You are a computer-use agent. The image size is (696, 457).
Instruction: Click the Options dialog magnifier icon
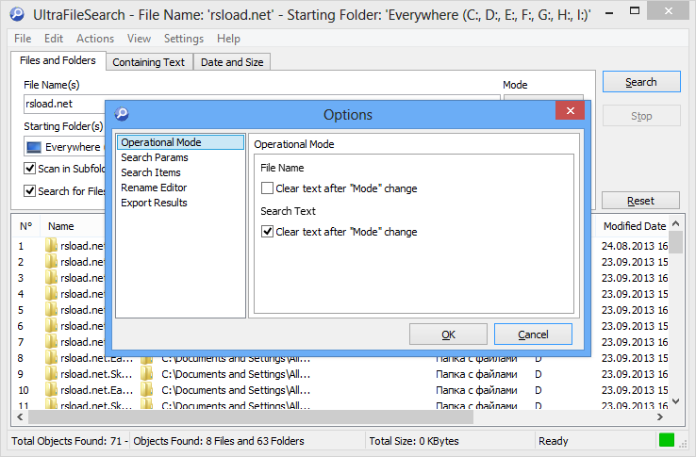pyautogui.click(x=122, y=114)
